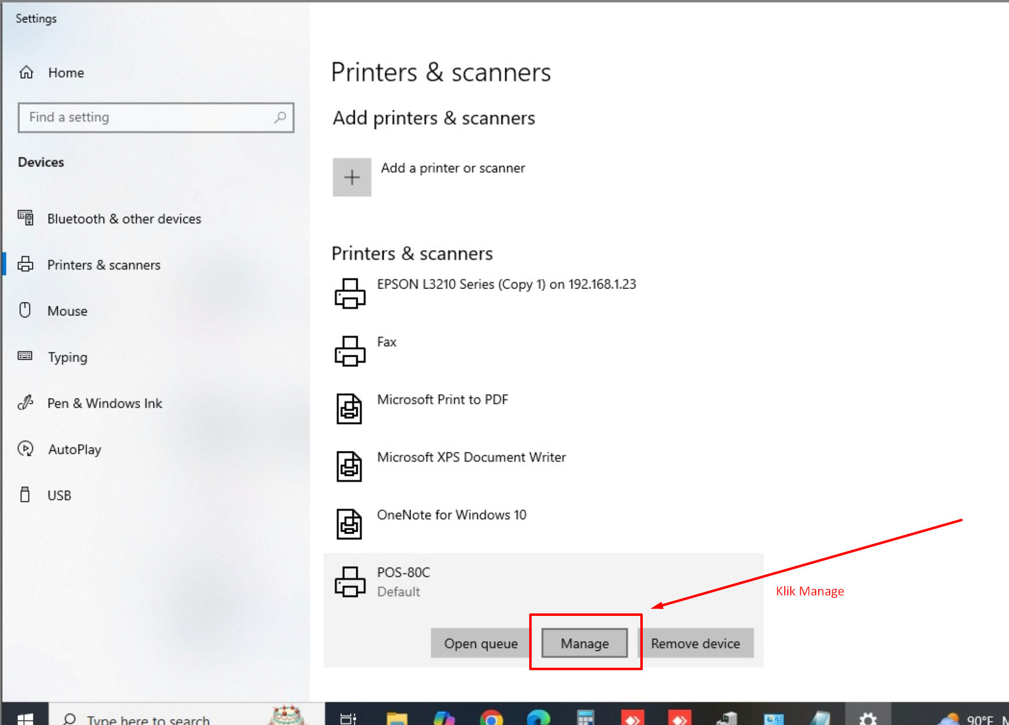Image resolution: width=1009 pixels, height=725 pixels.
Task: Go to Typing settings
Action: 67,357
